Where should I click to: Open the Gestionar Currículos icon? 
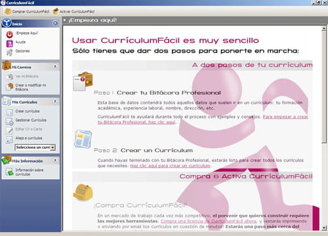9,121
